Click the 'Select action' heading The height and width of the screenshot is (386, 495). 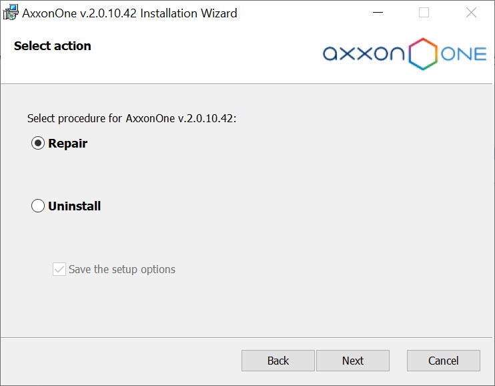[x=52, y=46]
